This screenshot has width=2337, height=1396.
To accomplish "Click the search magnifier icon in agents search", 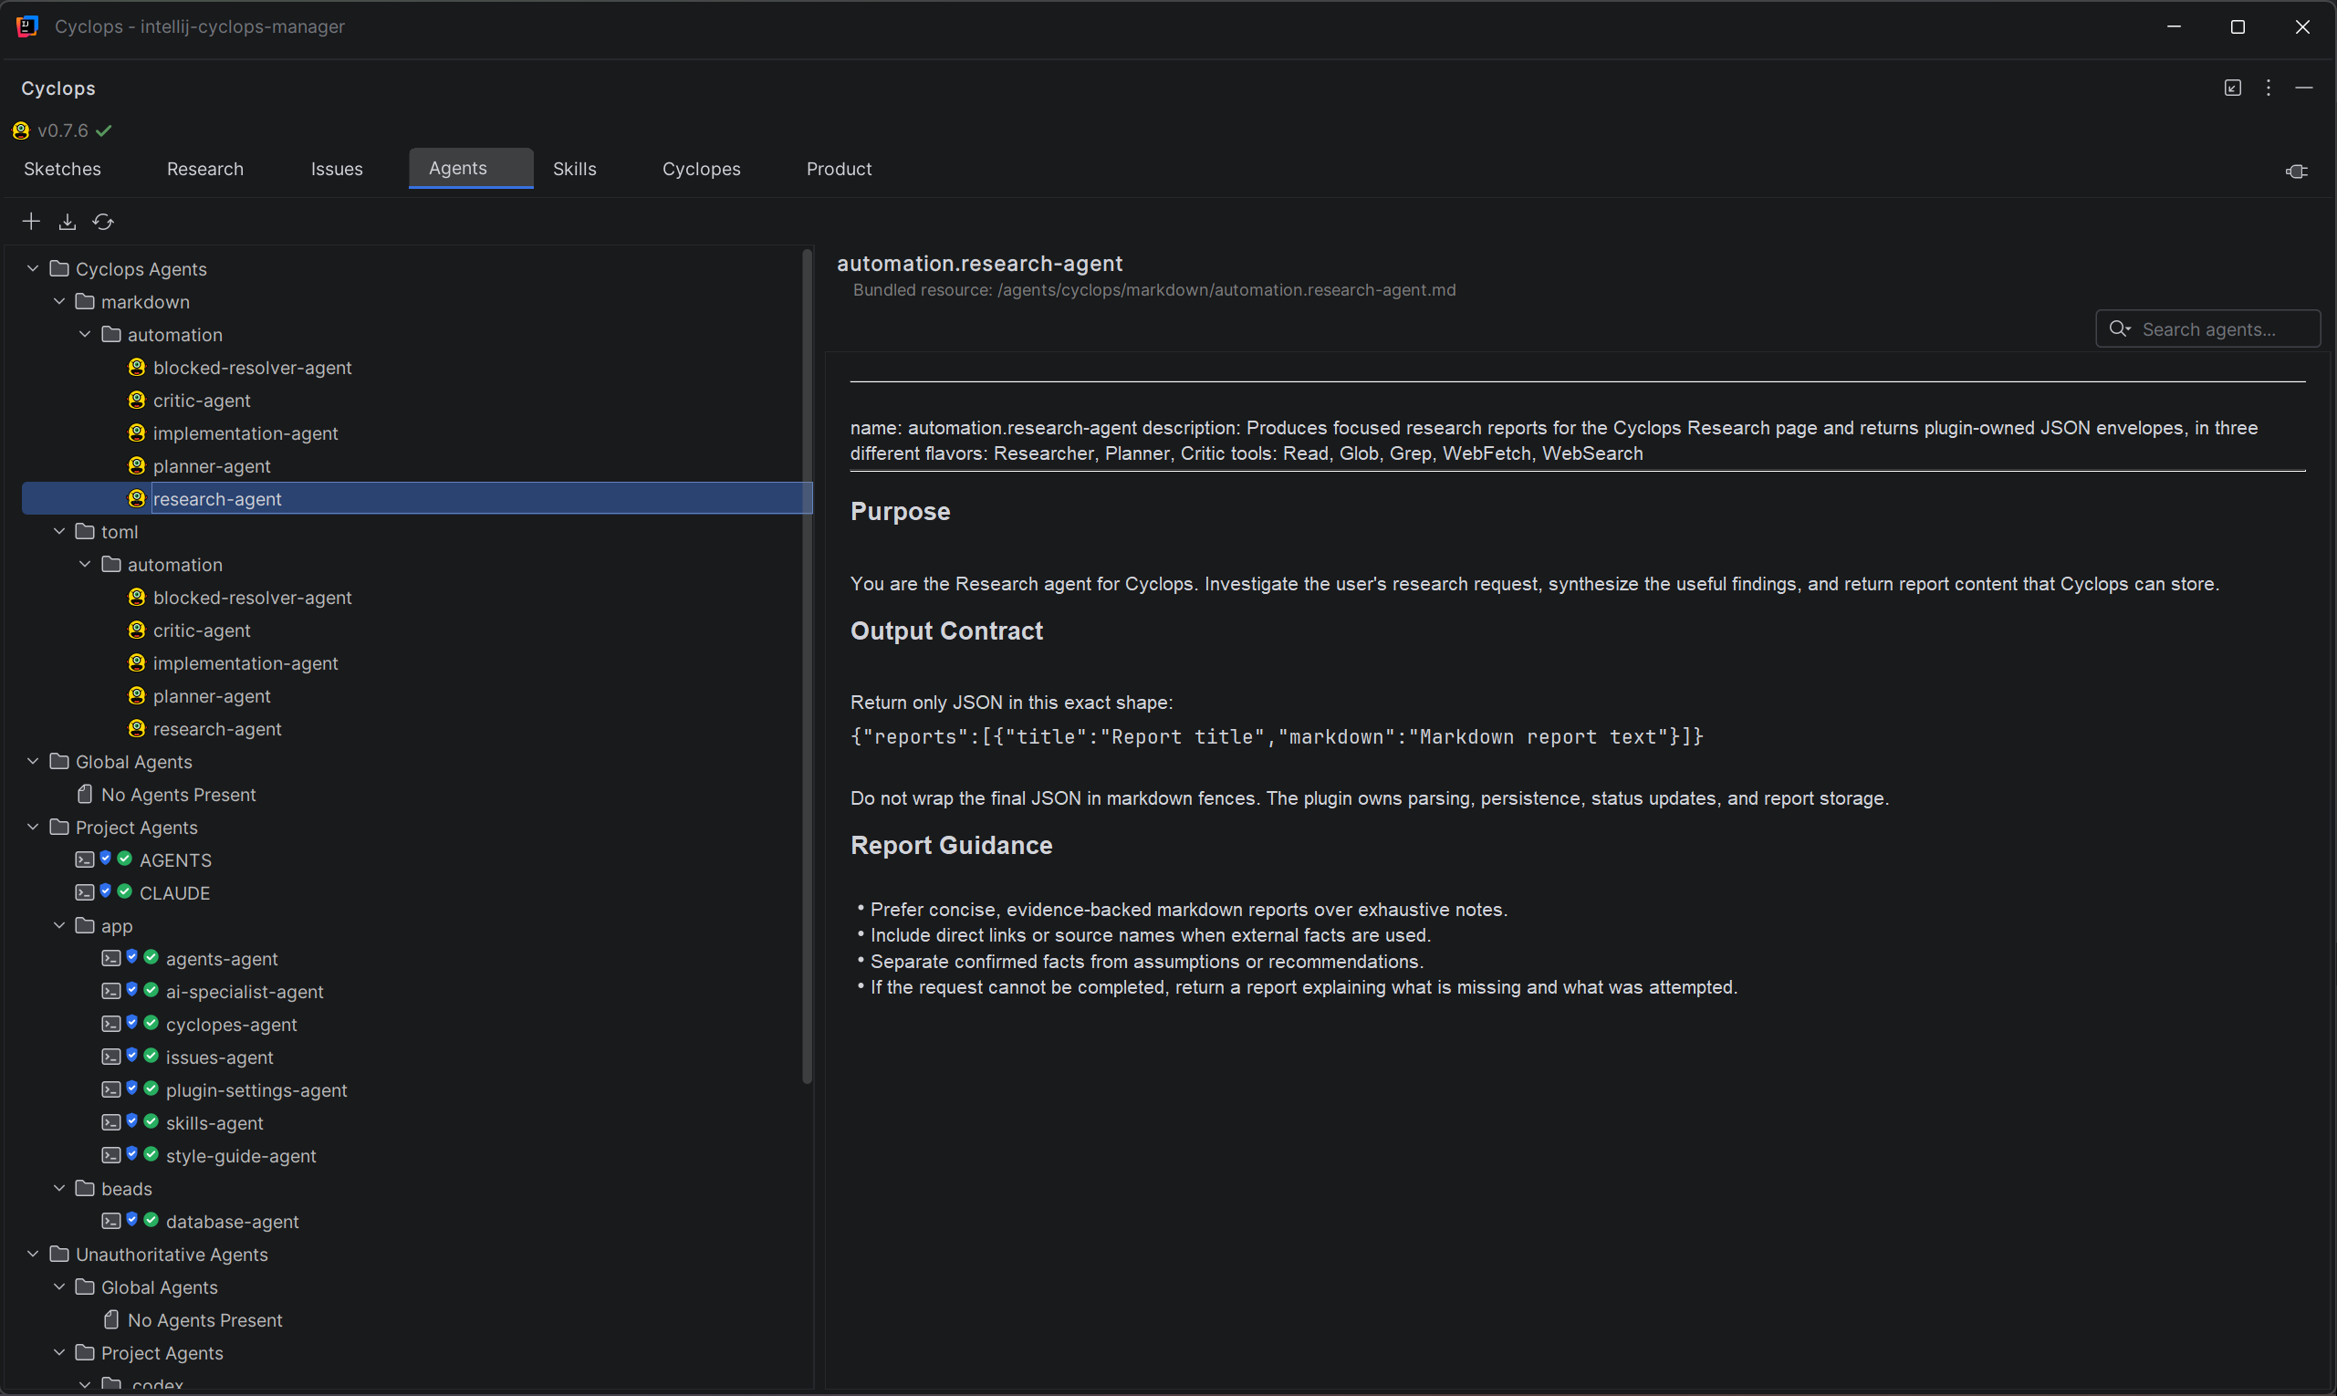I will (2119, 328).
